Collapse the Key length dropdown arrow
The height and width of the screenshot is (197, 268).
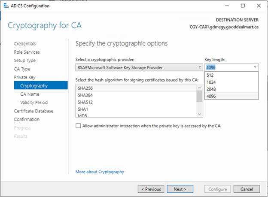[255, 67]
